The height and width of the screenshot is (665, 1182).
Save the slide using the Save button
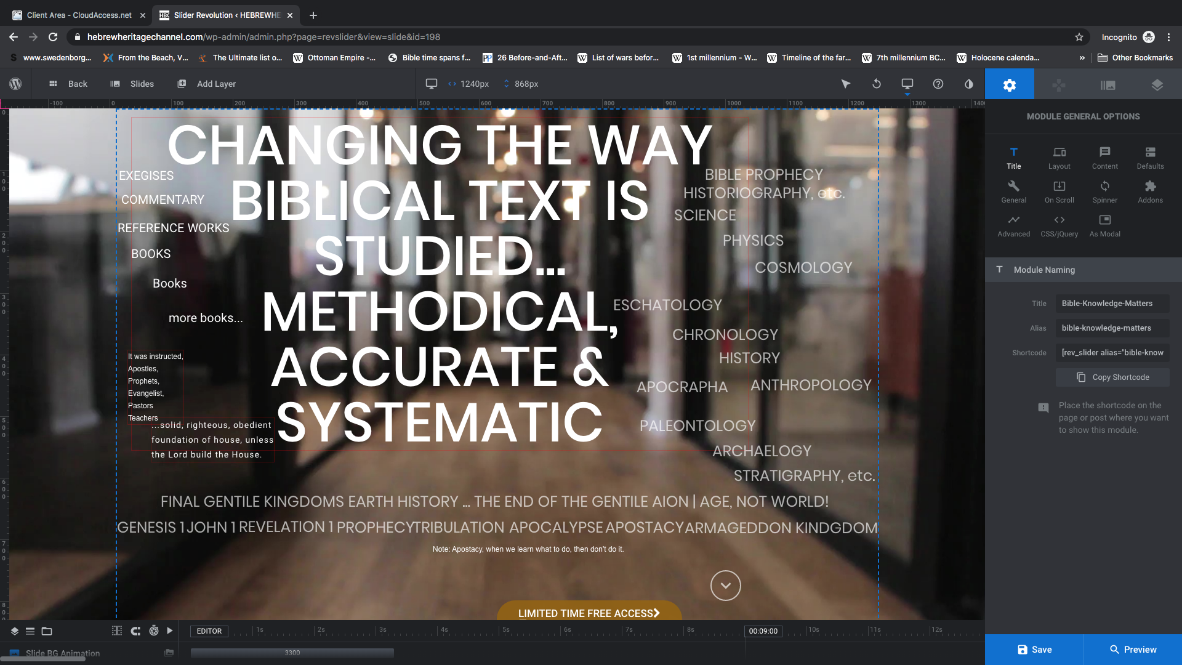[x=1033, y=649]
